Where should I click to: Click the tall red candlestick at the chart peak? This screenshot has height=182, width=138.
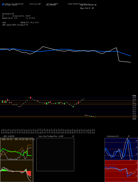pyautogui.click(x=31, y=98)
